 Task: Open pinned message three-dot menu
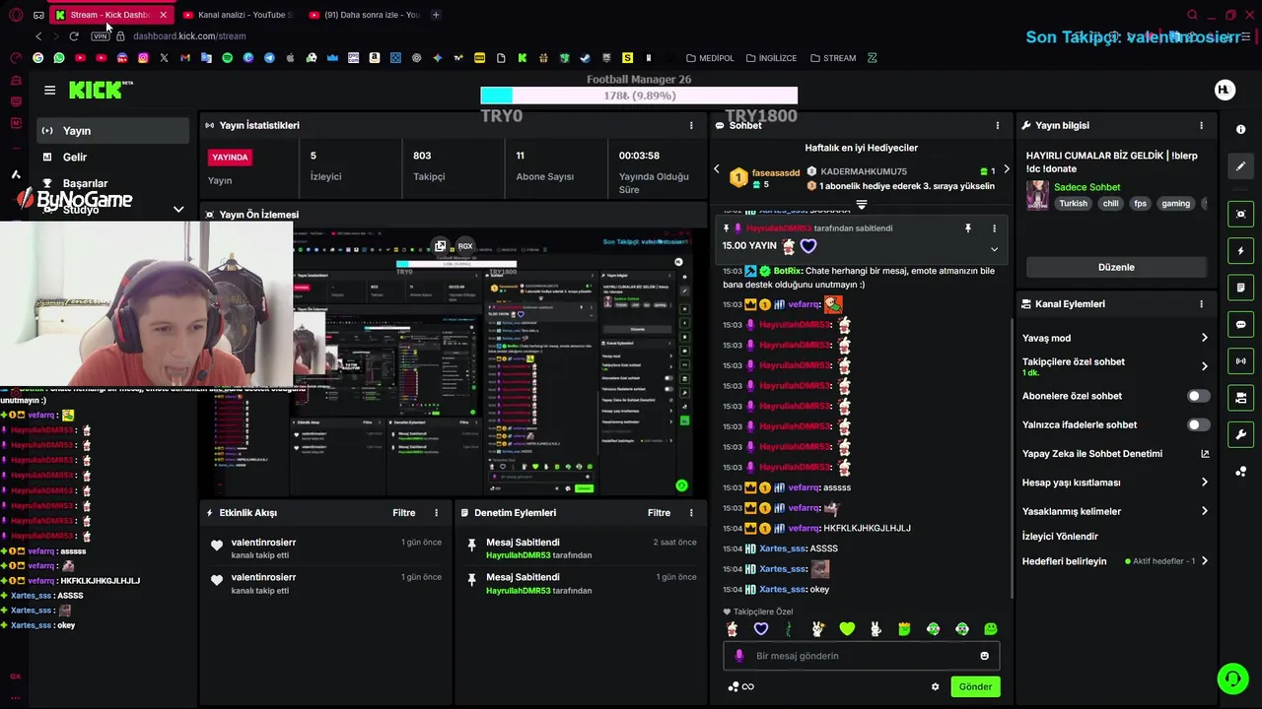coord(994,228)
